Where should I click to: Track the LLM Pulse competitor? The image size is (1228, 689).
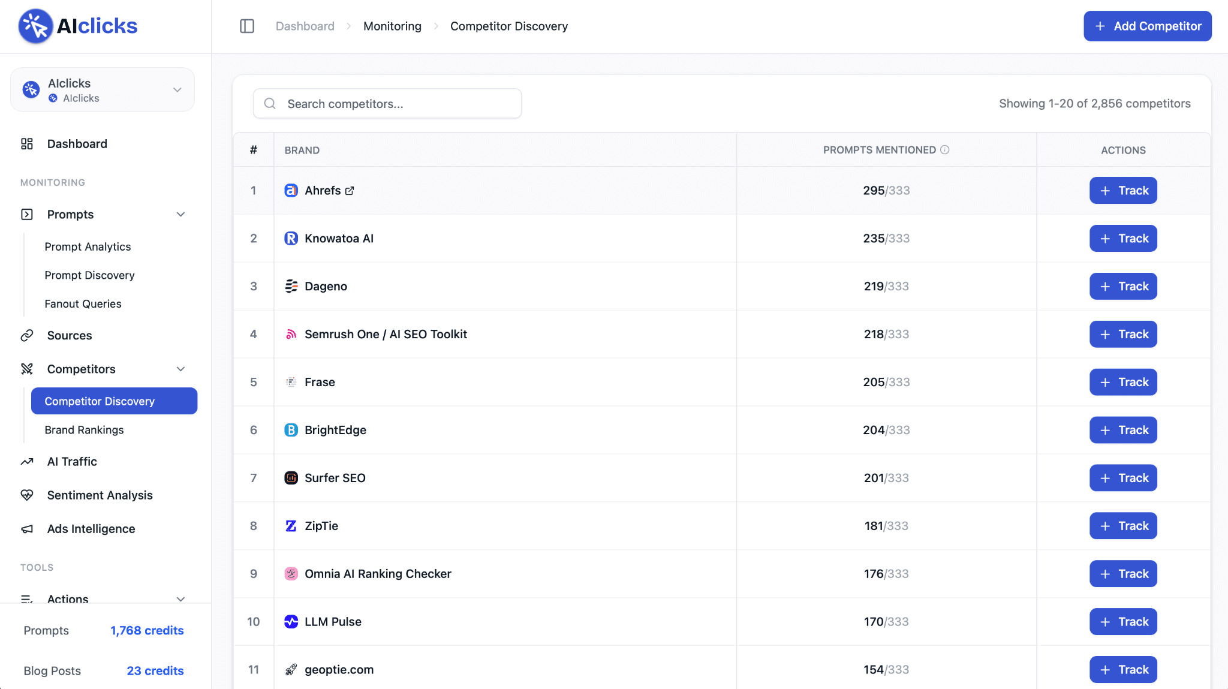(x=1123, y=622)
